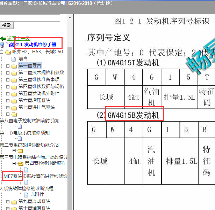Open 1.ME7系统根据故障码进行检修诊 document
215x210 pixels.
coord(34,176)
